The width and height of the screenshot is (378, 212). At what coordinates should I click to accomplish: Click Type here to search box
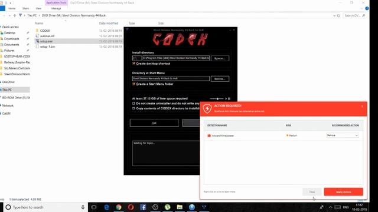coord(45,207)
